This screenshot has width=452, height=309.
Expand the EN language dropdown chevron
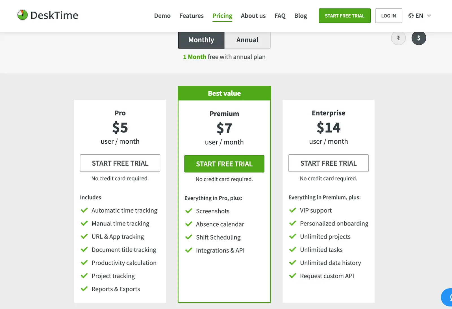click(429, 16)
